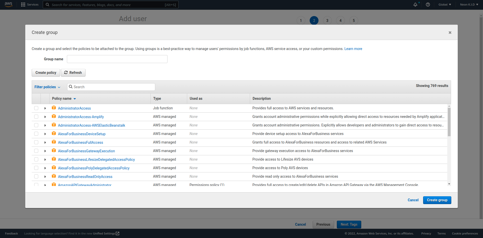Open the Feedback link in footer
Viewport: 483px width, 238px height.
11,233
